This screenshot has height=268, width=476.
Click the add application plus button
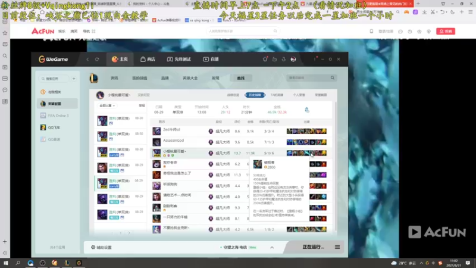point(74,79)
